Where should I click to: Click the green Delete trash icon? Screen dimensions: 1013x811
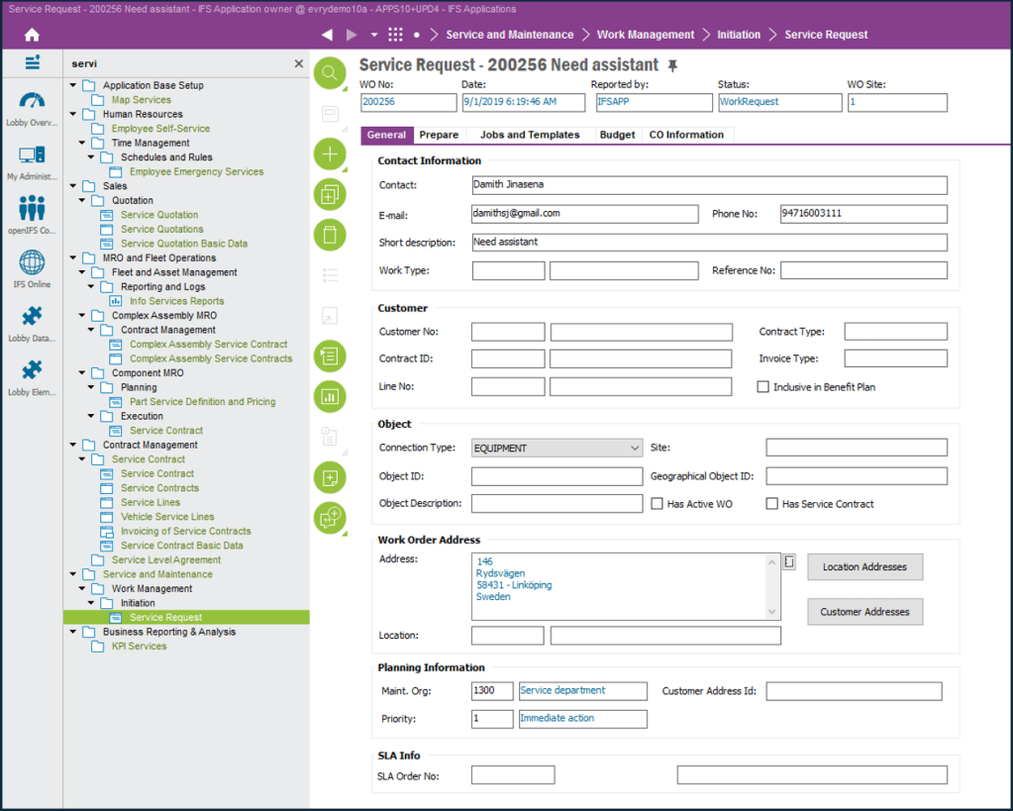point(330,235)
